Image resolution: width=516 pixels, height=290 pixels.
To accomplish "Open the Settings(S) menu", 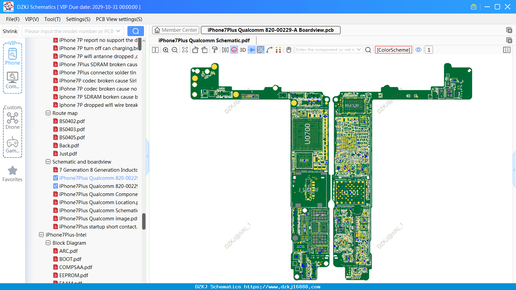I will point(78,19).
